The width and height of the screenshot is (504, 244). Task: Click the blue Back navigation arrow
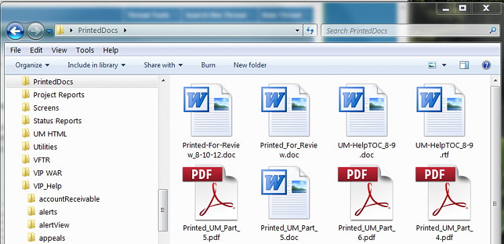click(x=15, y=31)
